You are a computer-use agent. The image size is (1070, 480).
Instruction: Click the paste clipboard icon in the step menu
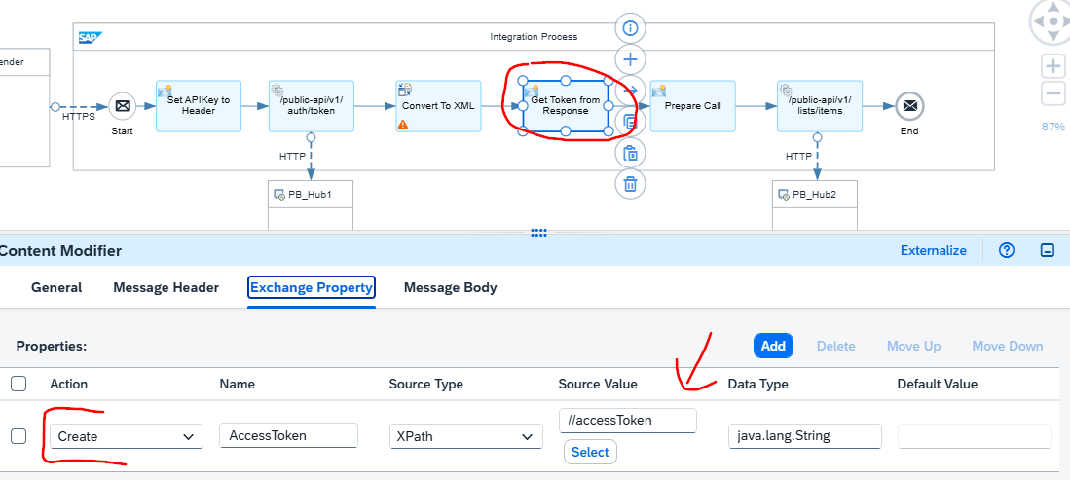pyautogui.click(x=630, y=153)
